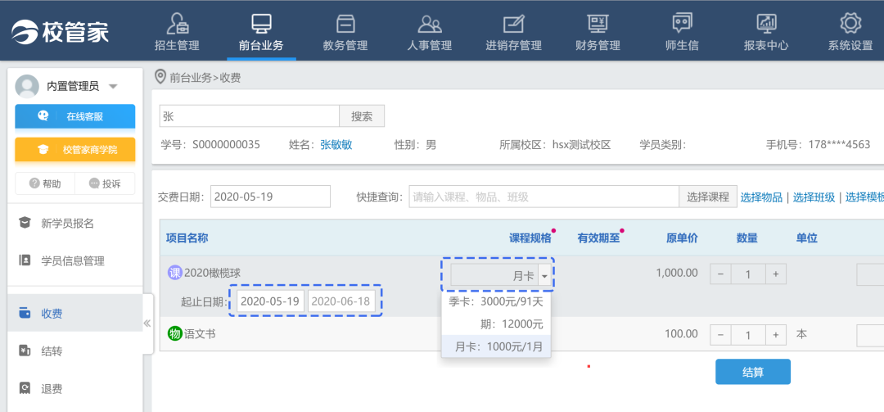
Task: Open the 师生信 messaging icon
Action: pyautogui.click(x=682, y=24)
